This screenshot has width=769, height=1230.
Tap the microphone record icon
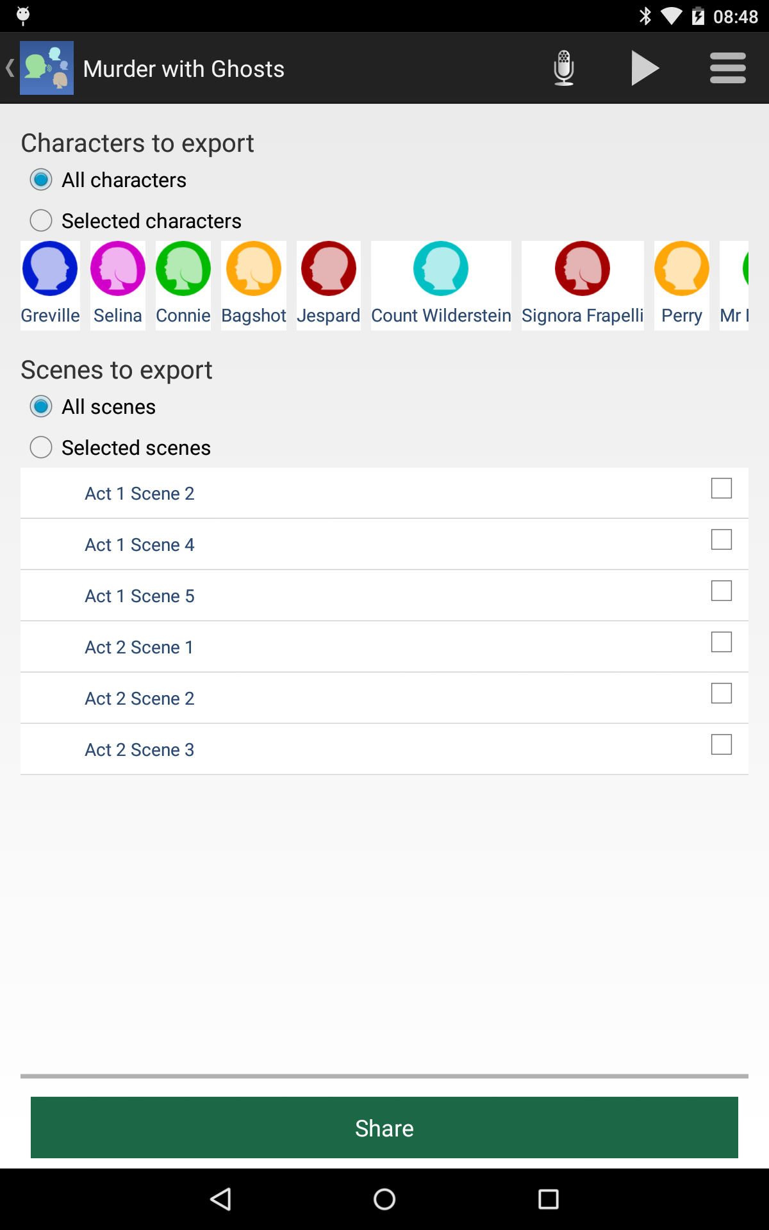pos(563,68)
